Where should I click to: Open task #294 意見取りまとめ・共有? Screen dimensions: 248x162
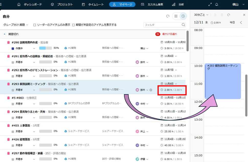28,112
